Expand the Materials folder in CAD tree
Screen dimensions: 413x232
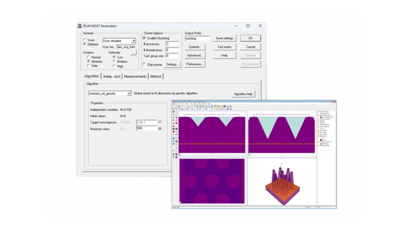(x=318, y=136)
